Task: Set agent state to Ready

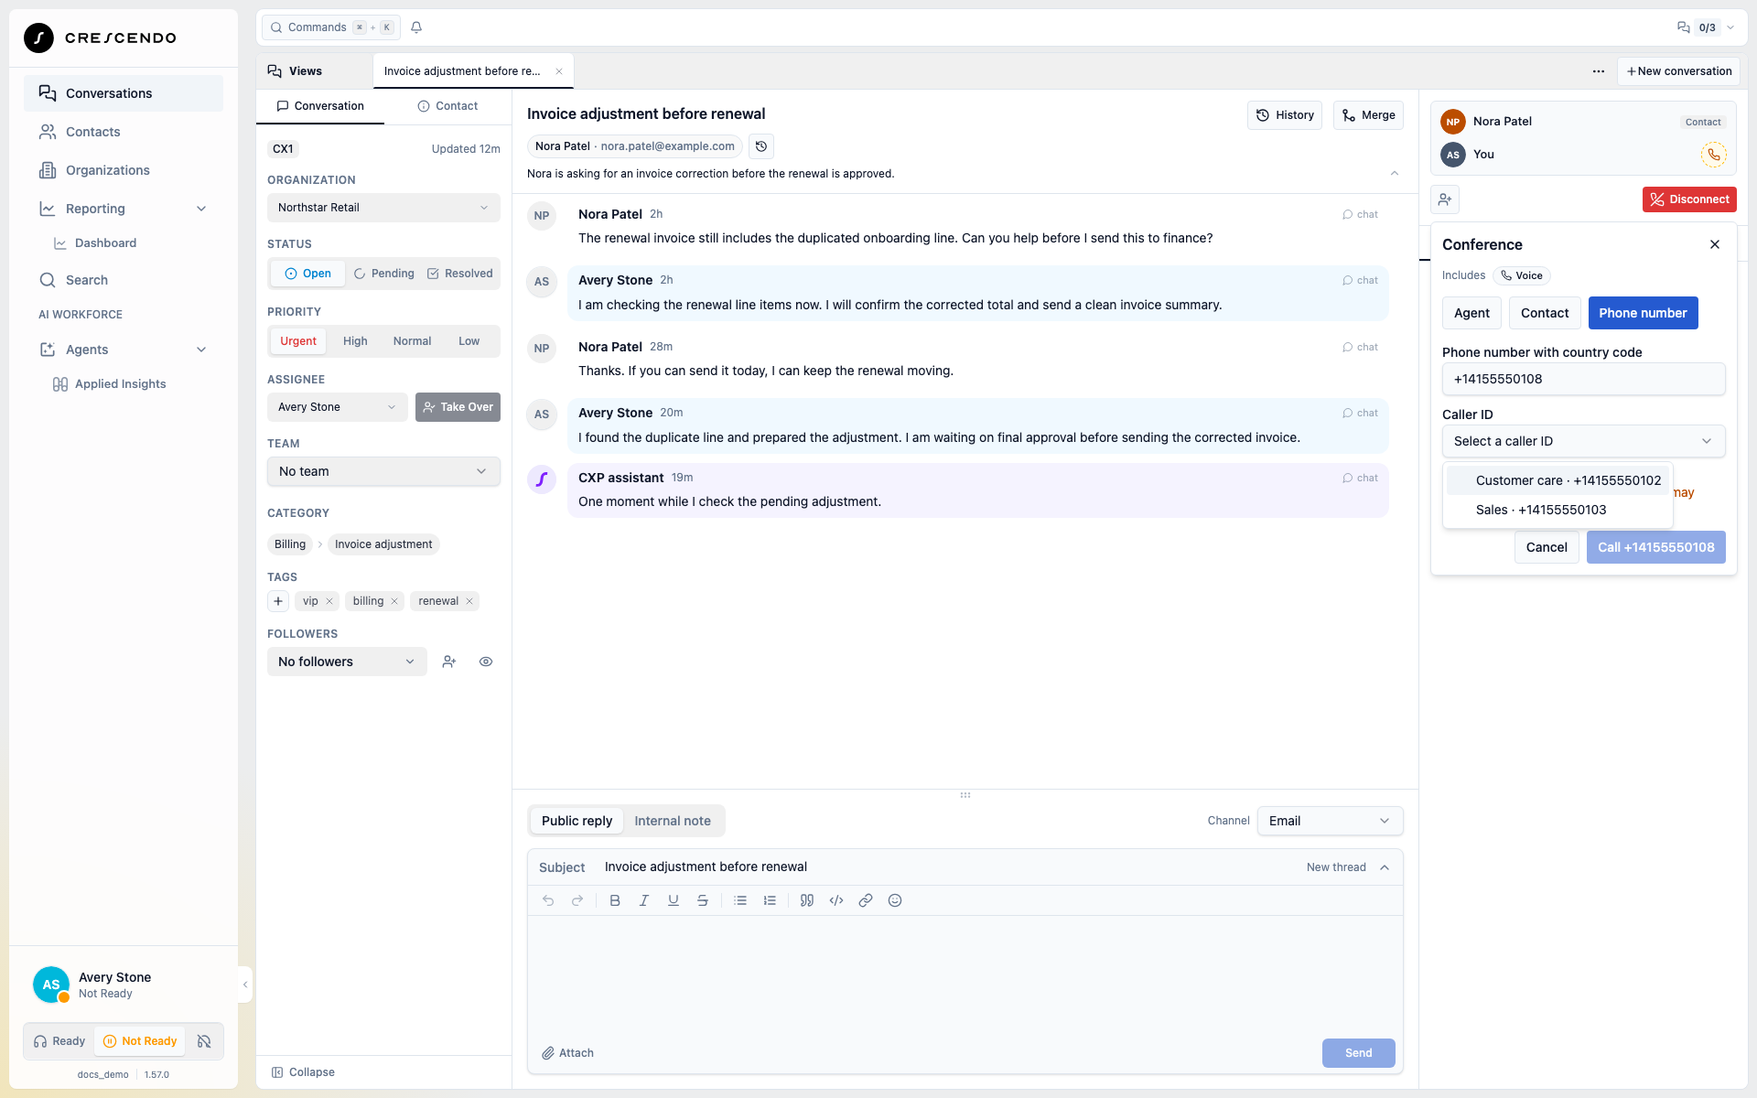Action: click(59, 1041)
